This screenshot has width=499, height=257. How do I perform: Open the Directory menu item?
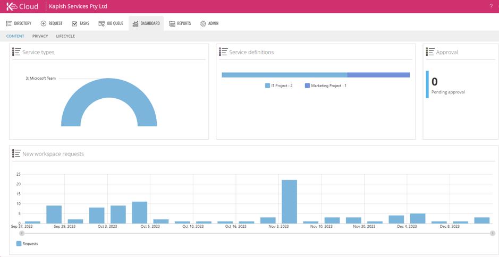pos(19,23)
